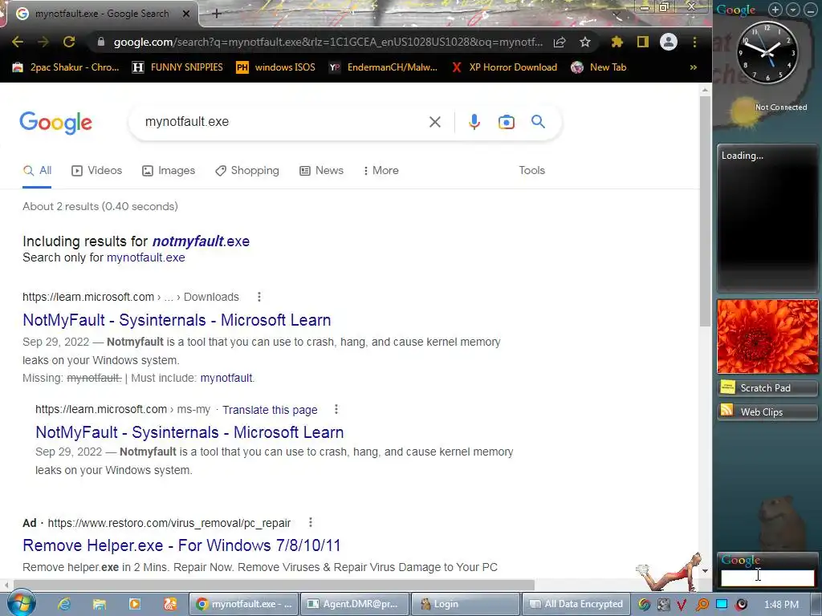Open the FUNNY SNIPPIES bookmark
This screenshot has height=616, width=822.
pyautogui.click(x=177, y=67)
